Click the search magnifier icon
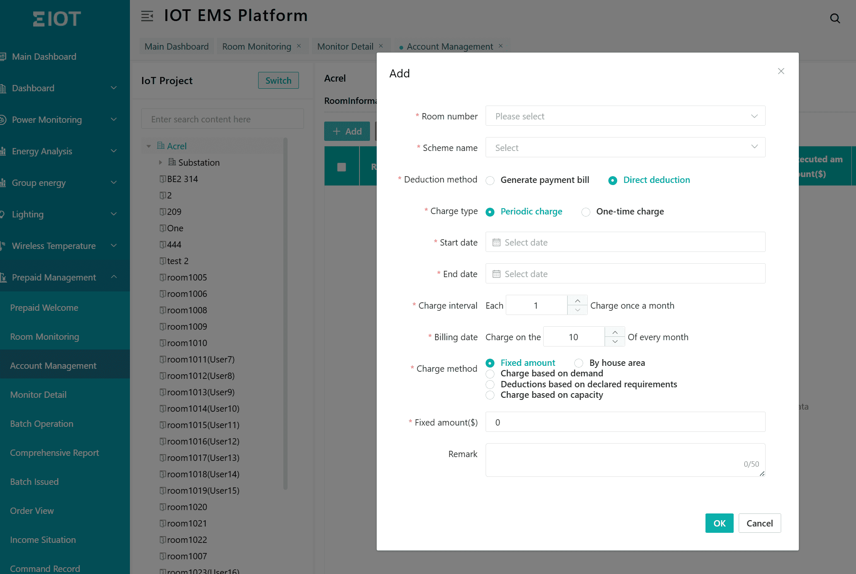This screenshot has width=856, height=574. [x=835, y=19]
